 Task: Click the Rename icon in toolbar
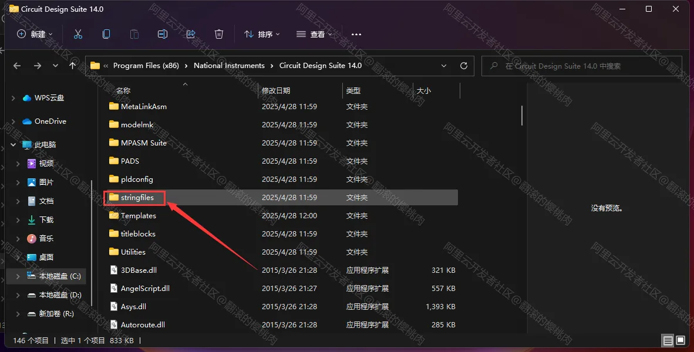pos(163,34)
